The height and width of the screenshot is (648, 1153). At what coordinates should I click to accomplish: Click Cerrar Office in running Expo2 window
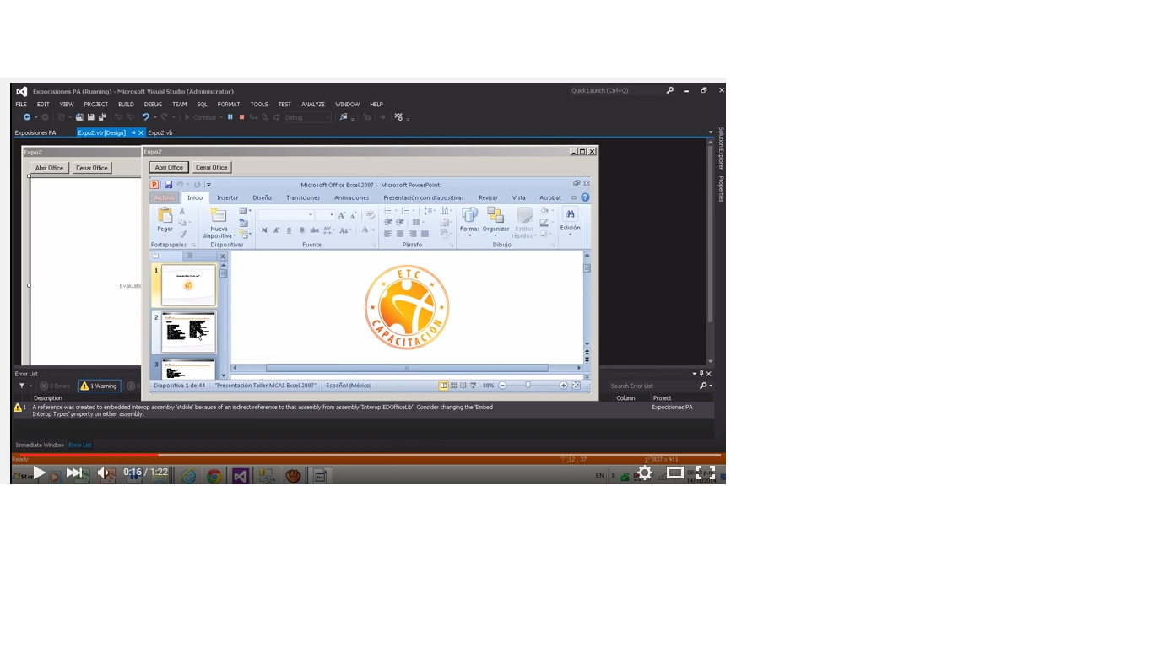[211, 167]
